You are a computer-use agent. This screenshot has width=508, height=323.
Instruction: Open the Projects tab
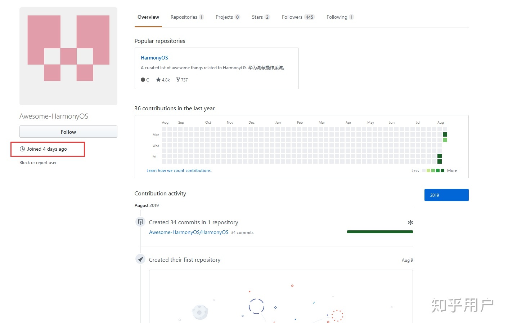tap(228, 17)
